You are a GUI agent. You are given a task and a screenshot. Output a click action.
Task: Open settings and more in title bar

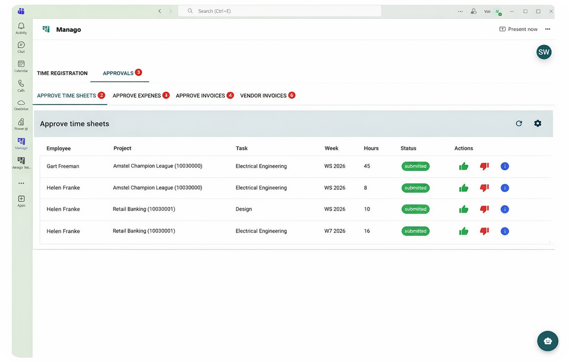[x=460, y=11]
